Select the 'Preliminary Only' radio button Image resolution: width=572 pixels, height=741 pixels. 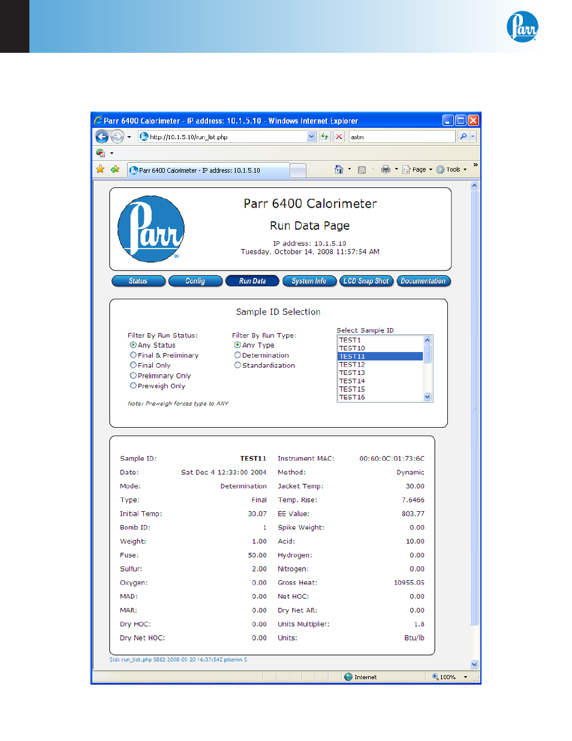point(133,376)
